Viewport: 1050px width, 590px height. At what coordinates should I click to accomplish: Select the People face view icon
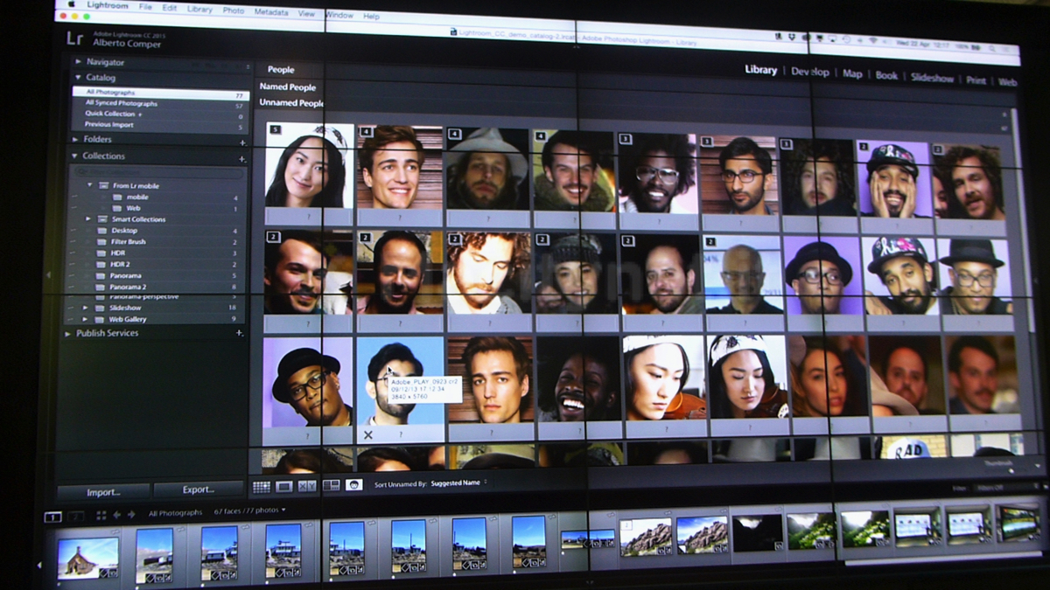(354, 484)
